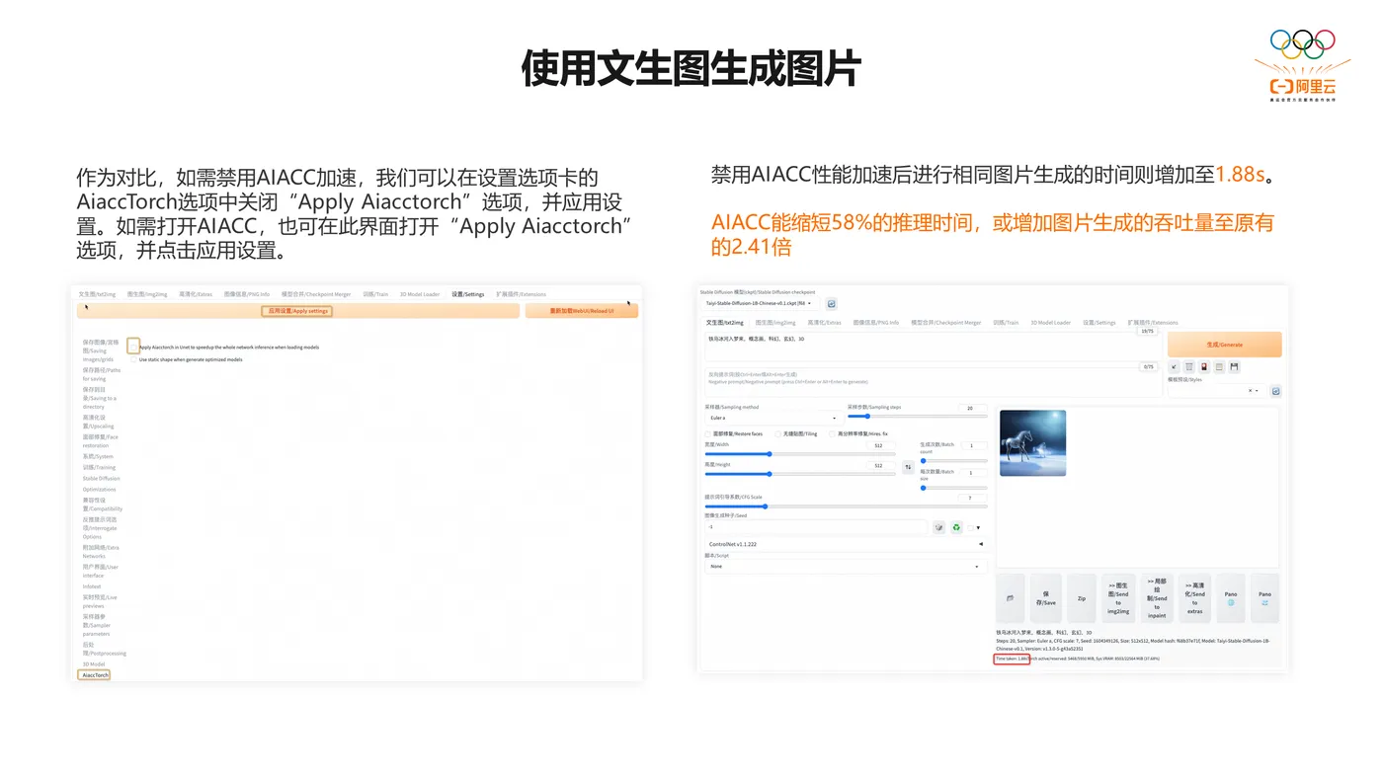Viewport: 1383px width, 778px height.
Task: Click the Sampling steps value box showing 20
Action: [x=972, y=408]
